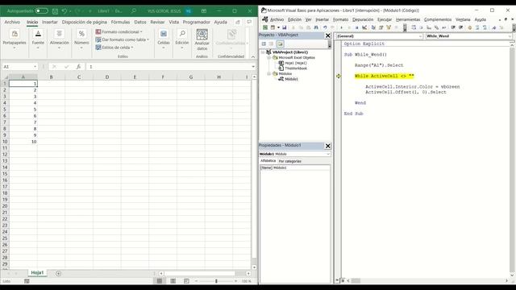
Task: Run the macro with the Continue arrow icon
Action: pos(341,27)
